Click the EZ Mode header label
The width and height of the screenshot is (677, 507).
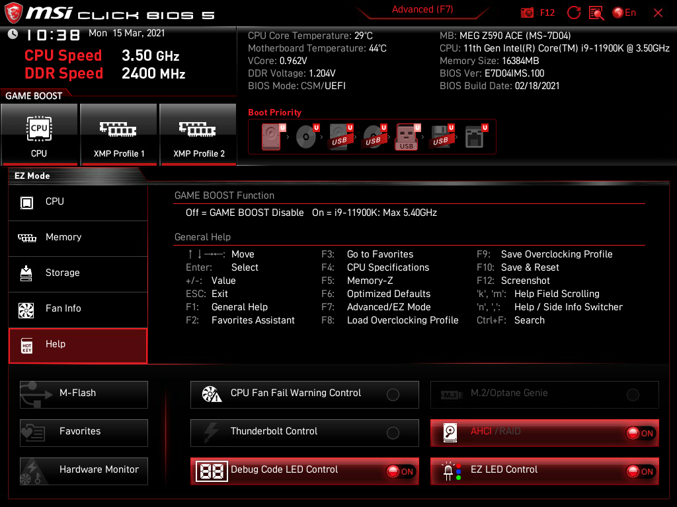coord(32,176)
